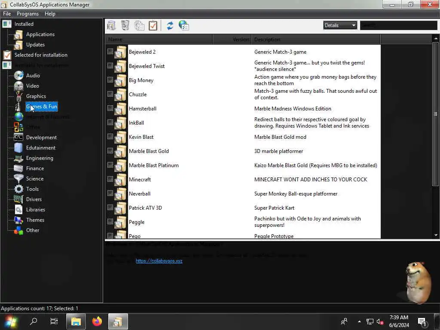Tick the Big Money checkbox
Image resolution: width=440 pixels, height=330 pixels.
(x=110, y=79)
